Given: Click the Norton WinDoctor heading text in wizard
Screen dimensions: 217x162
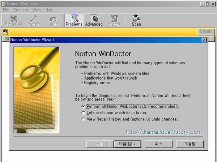Looking at the screenshot, I should [103, 54].
